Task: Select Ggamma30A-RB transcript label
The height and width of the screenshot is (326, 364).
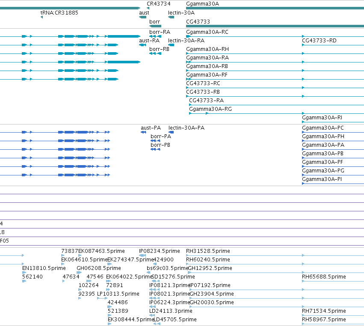Action: point(207,66)
